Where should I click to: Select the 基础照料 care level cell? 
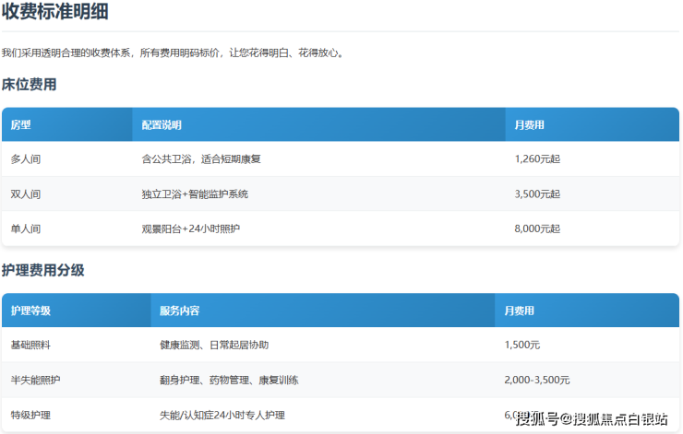pyautogui.click(x=31, y=345)
